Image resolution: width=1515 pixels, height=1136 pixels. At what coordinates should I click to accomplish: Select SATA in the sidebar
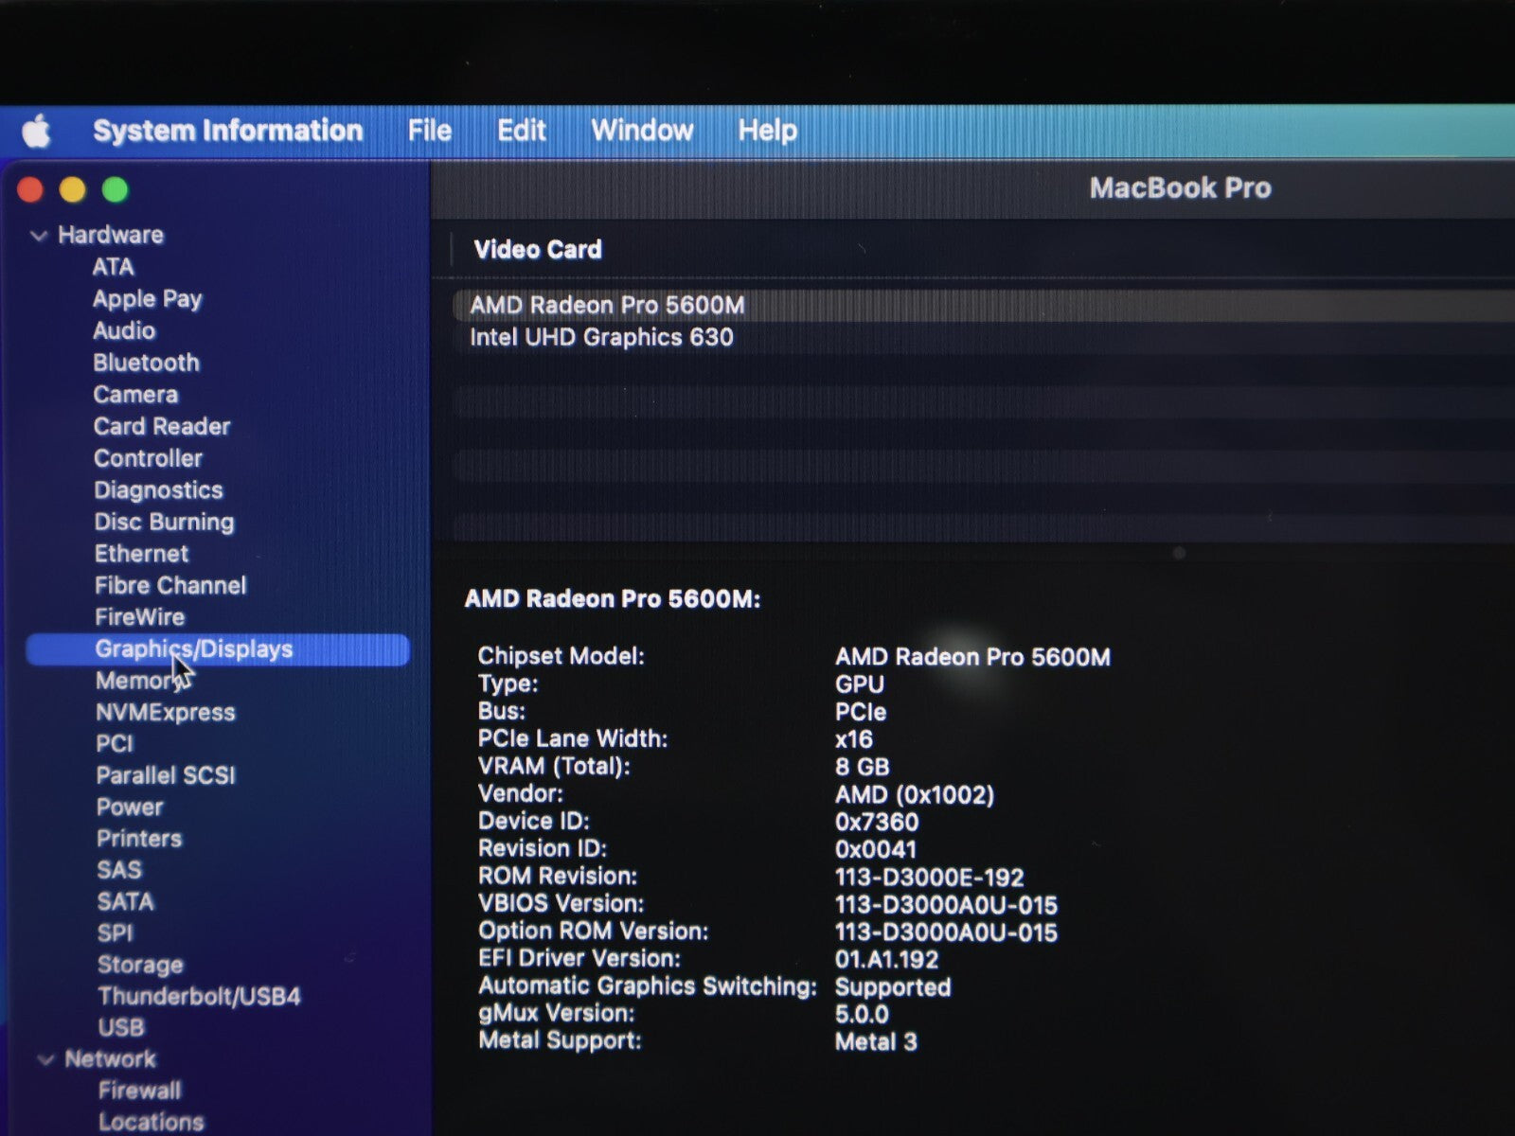point(125,901)
